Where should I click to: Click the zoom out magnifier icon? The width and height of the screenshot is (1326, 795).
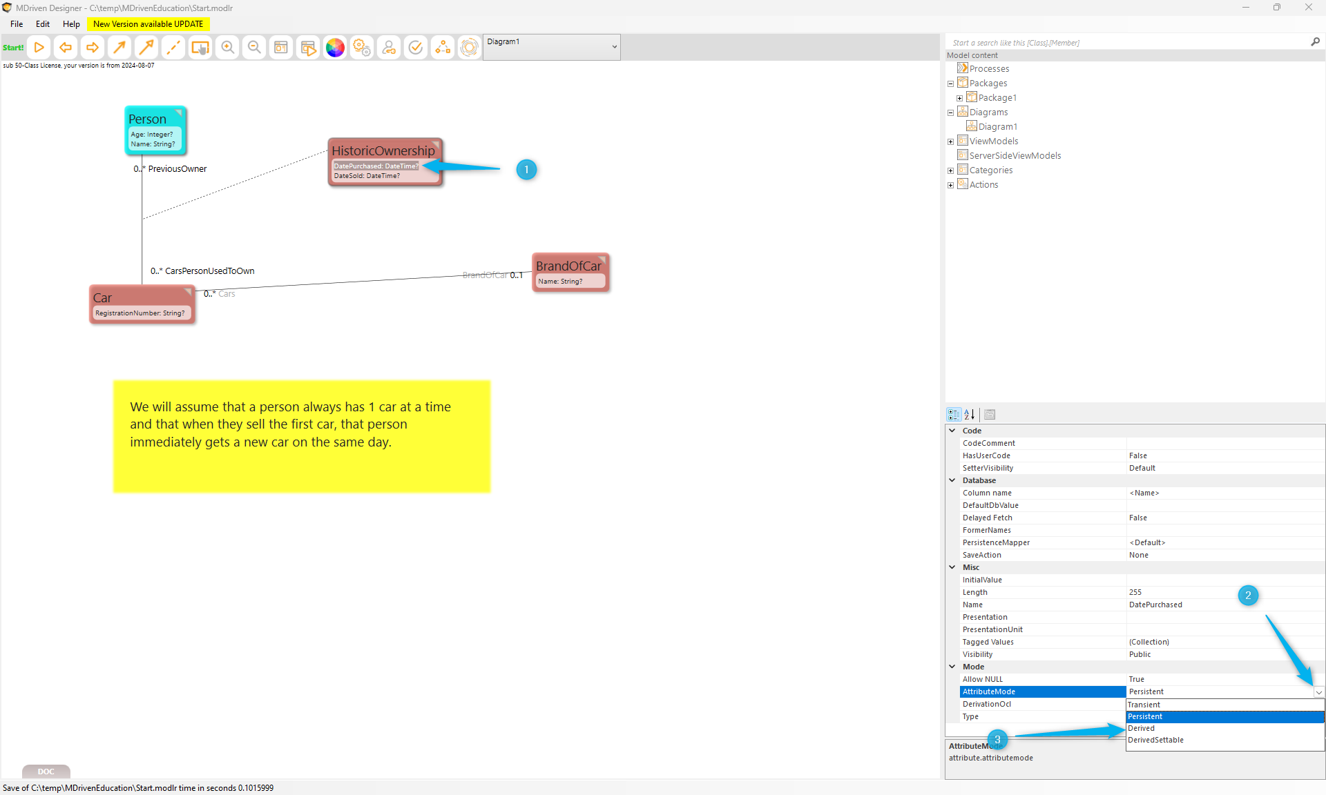[254, 48]
